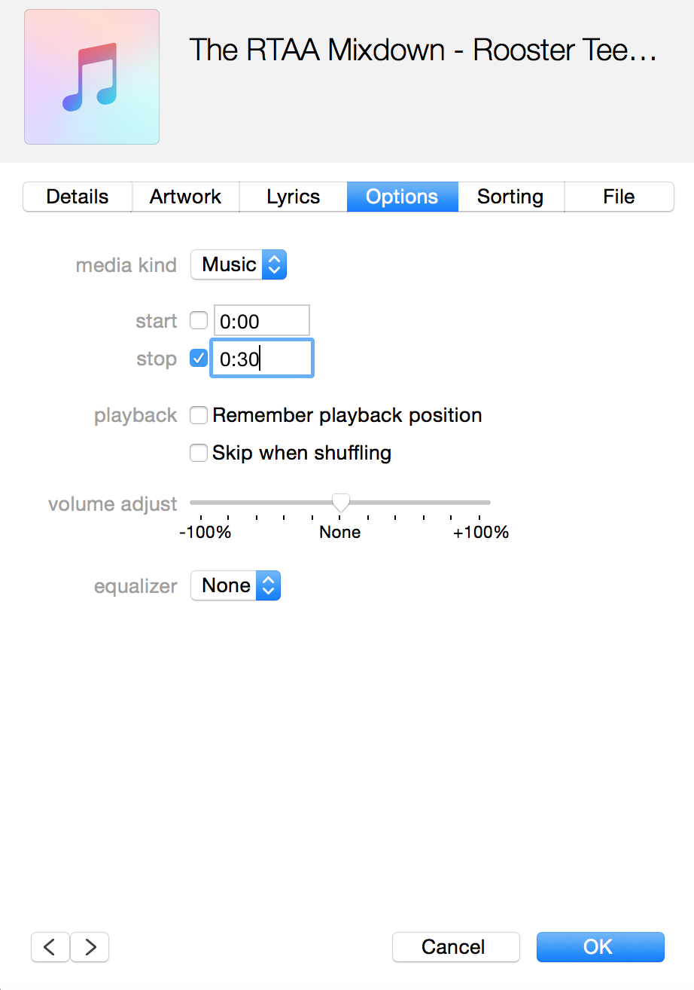Toggle Skip when shuffling checkbox
This screenshot has width=694, height=990.
coord(199,453)
